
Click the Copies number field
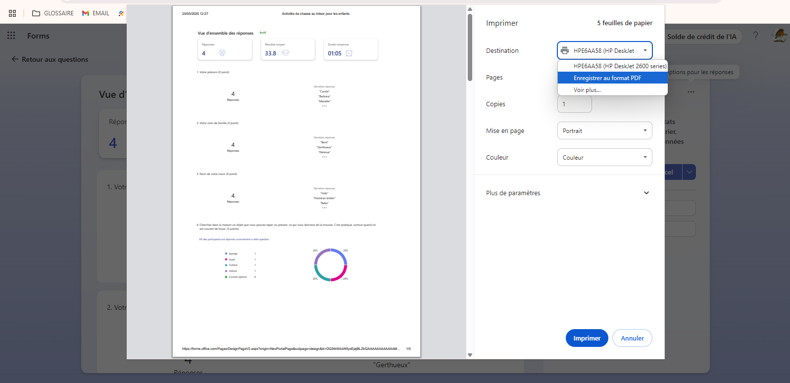pyautogui.click(x=575, y=104)
